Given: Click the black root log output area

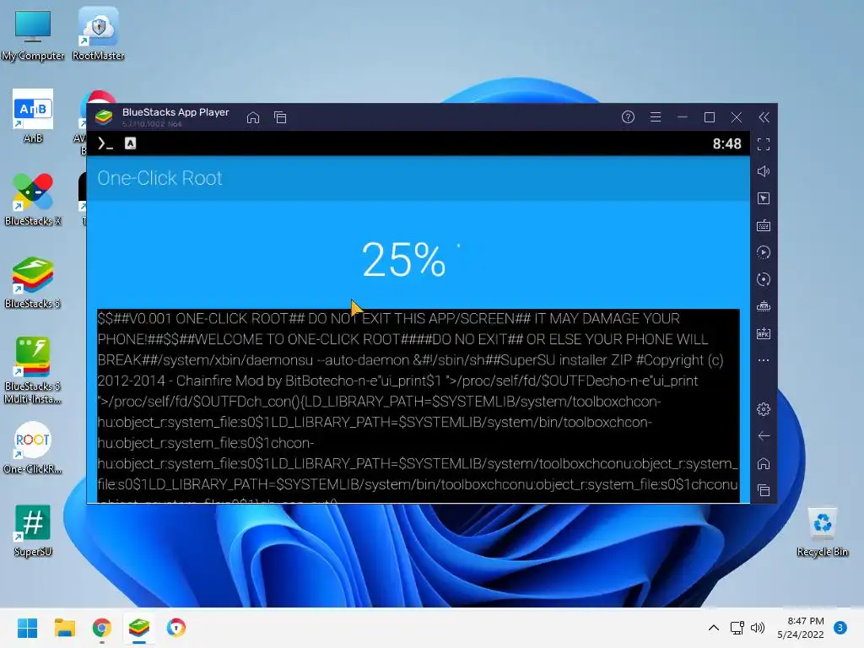Looking at the screenshot, I should (x=418, y=406).
